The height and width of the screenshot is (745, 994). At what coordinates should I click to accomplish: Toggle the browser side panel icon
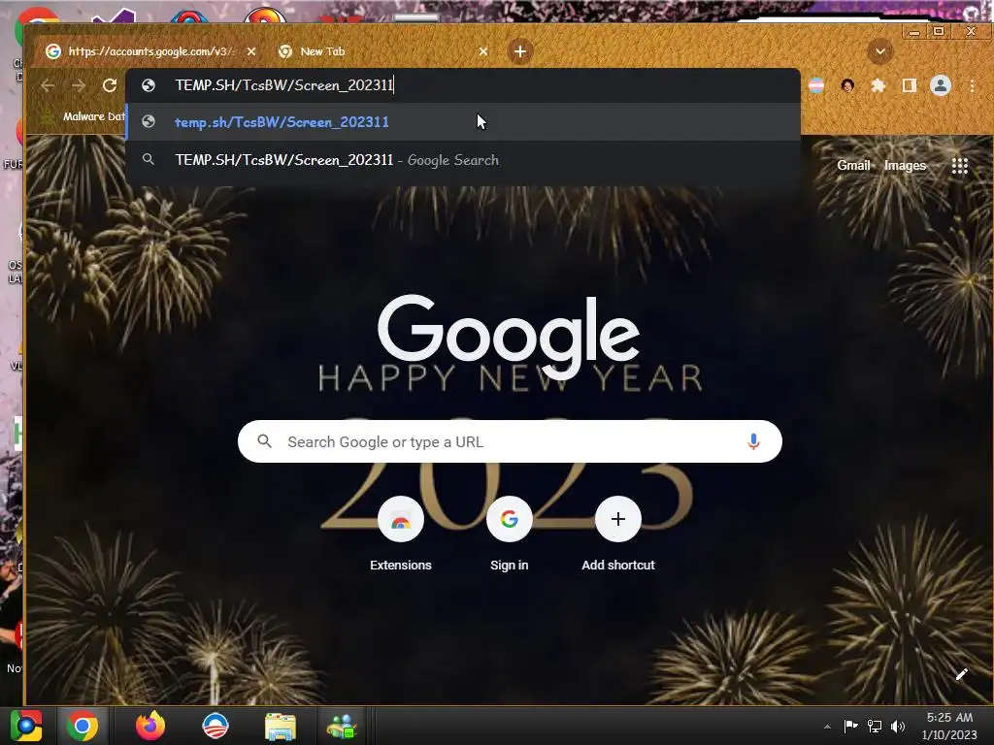click(909, 85)
